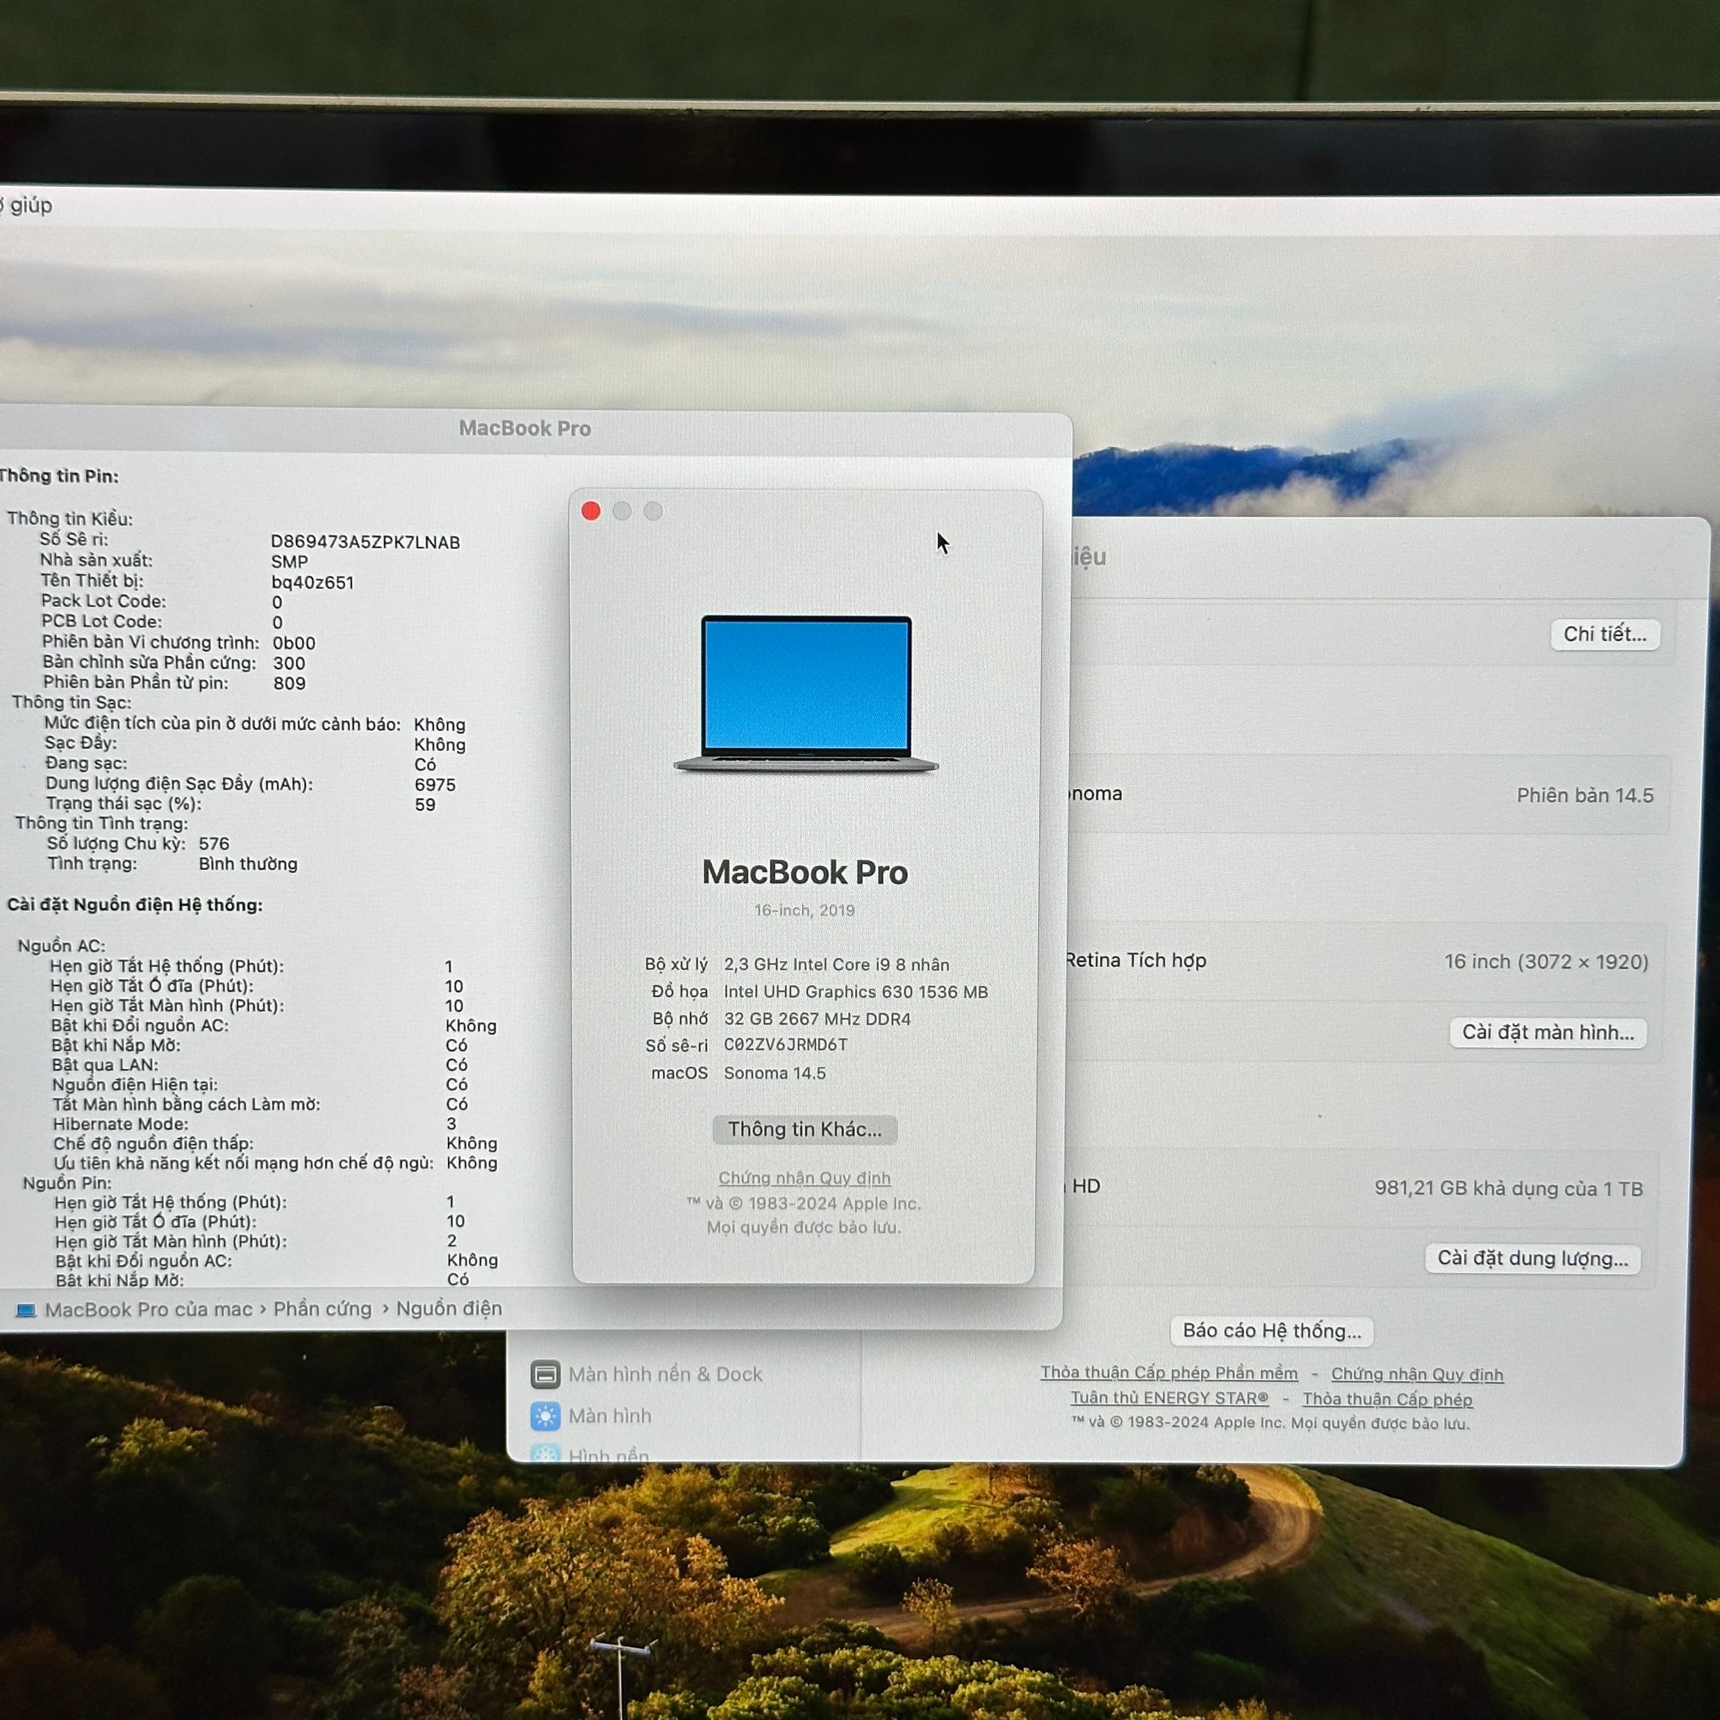
Task: Click the 16-inch, 2019 model text
Action: pyautogui.click(x=804, y=910)
